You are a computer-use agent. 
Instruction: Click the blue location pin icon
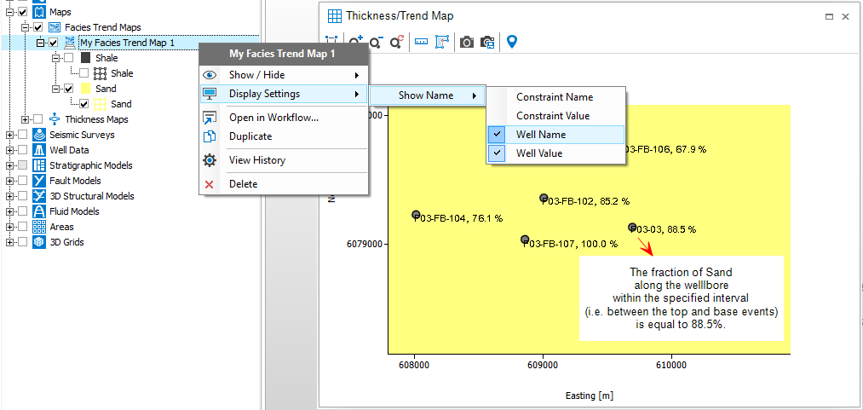pos(512,41)
